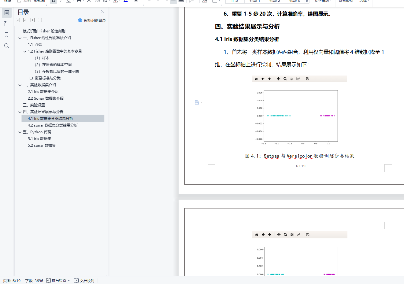This screenshot has width=404, height=284.
Task: Open the font group dialog launcher
Action: pyautogui.click(x=143, y=5)
